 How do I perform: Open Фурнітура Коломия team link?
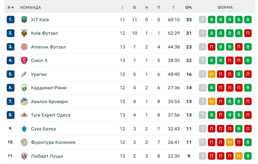pyautogui.click(x=53, y=142)
